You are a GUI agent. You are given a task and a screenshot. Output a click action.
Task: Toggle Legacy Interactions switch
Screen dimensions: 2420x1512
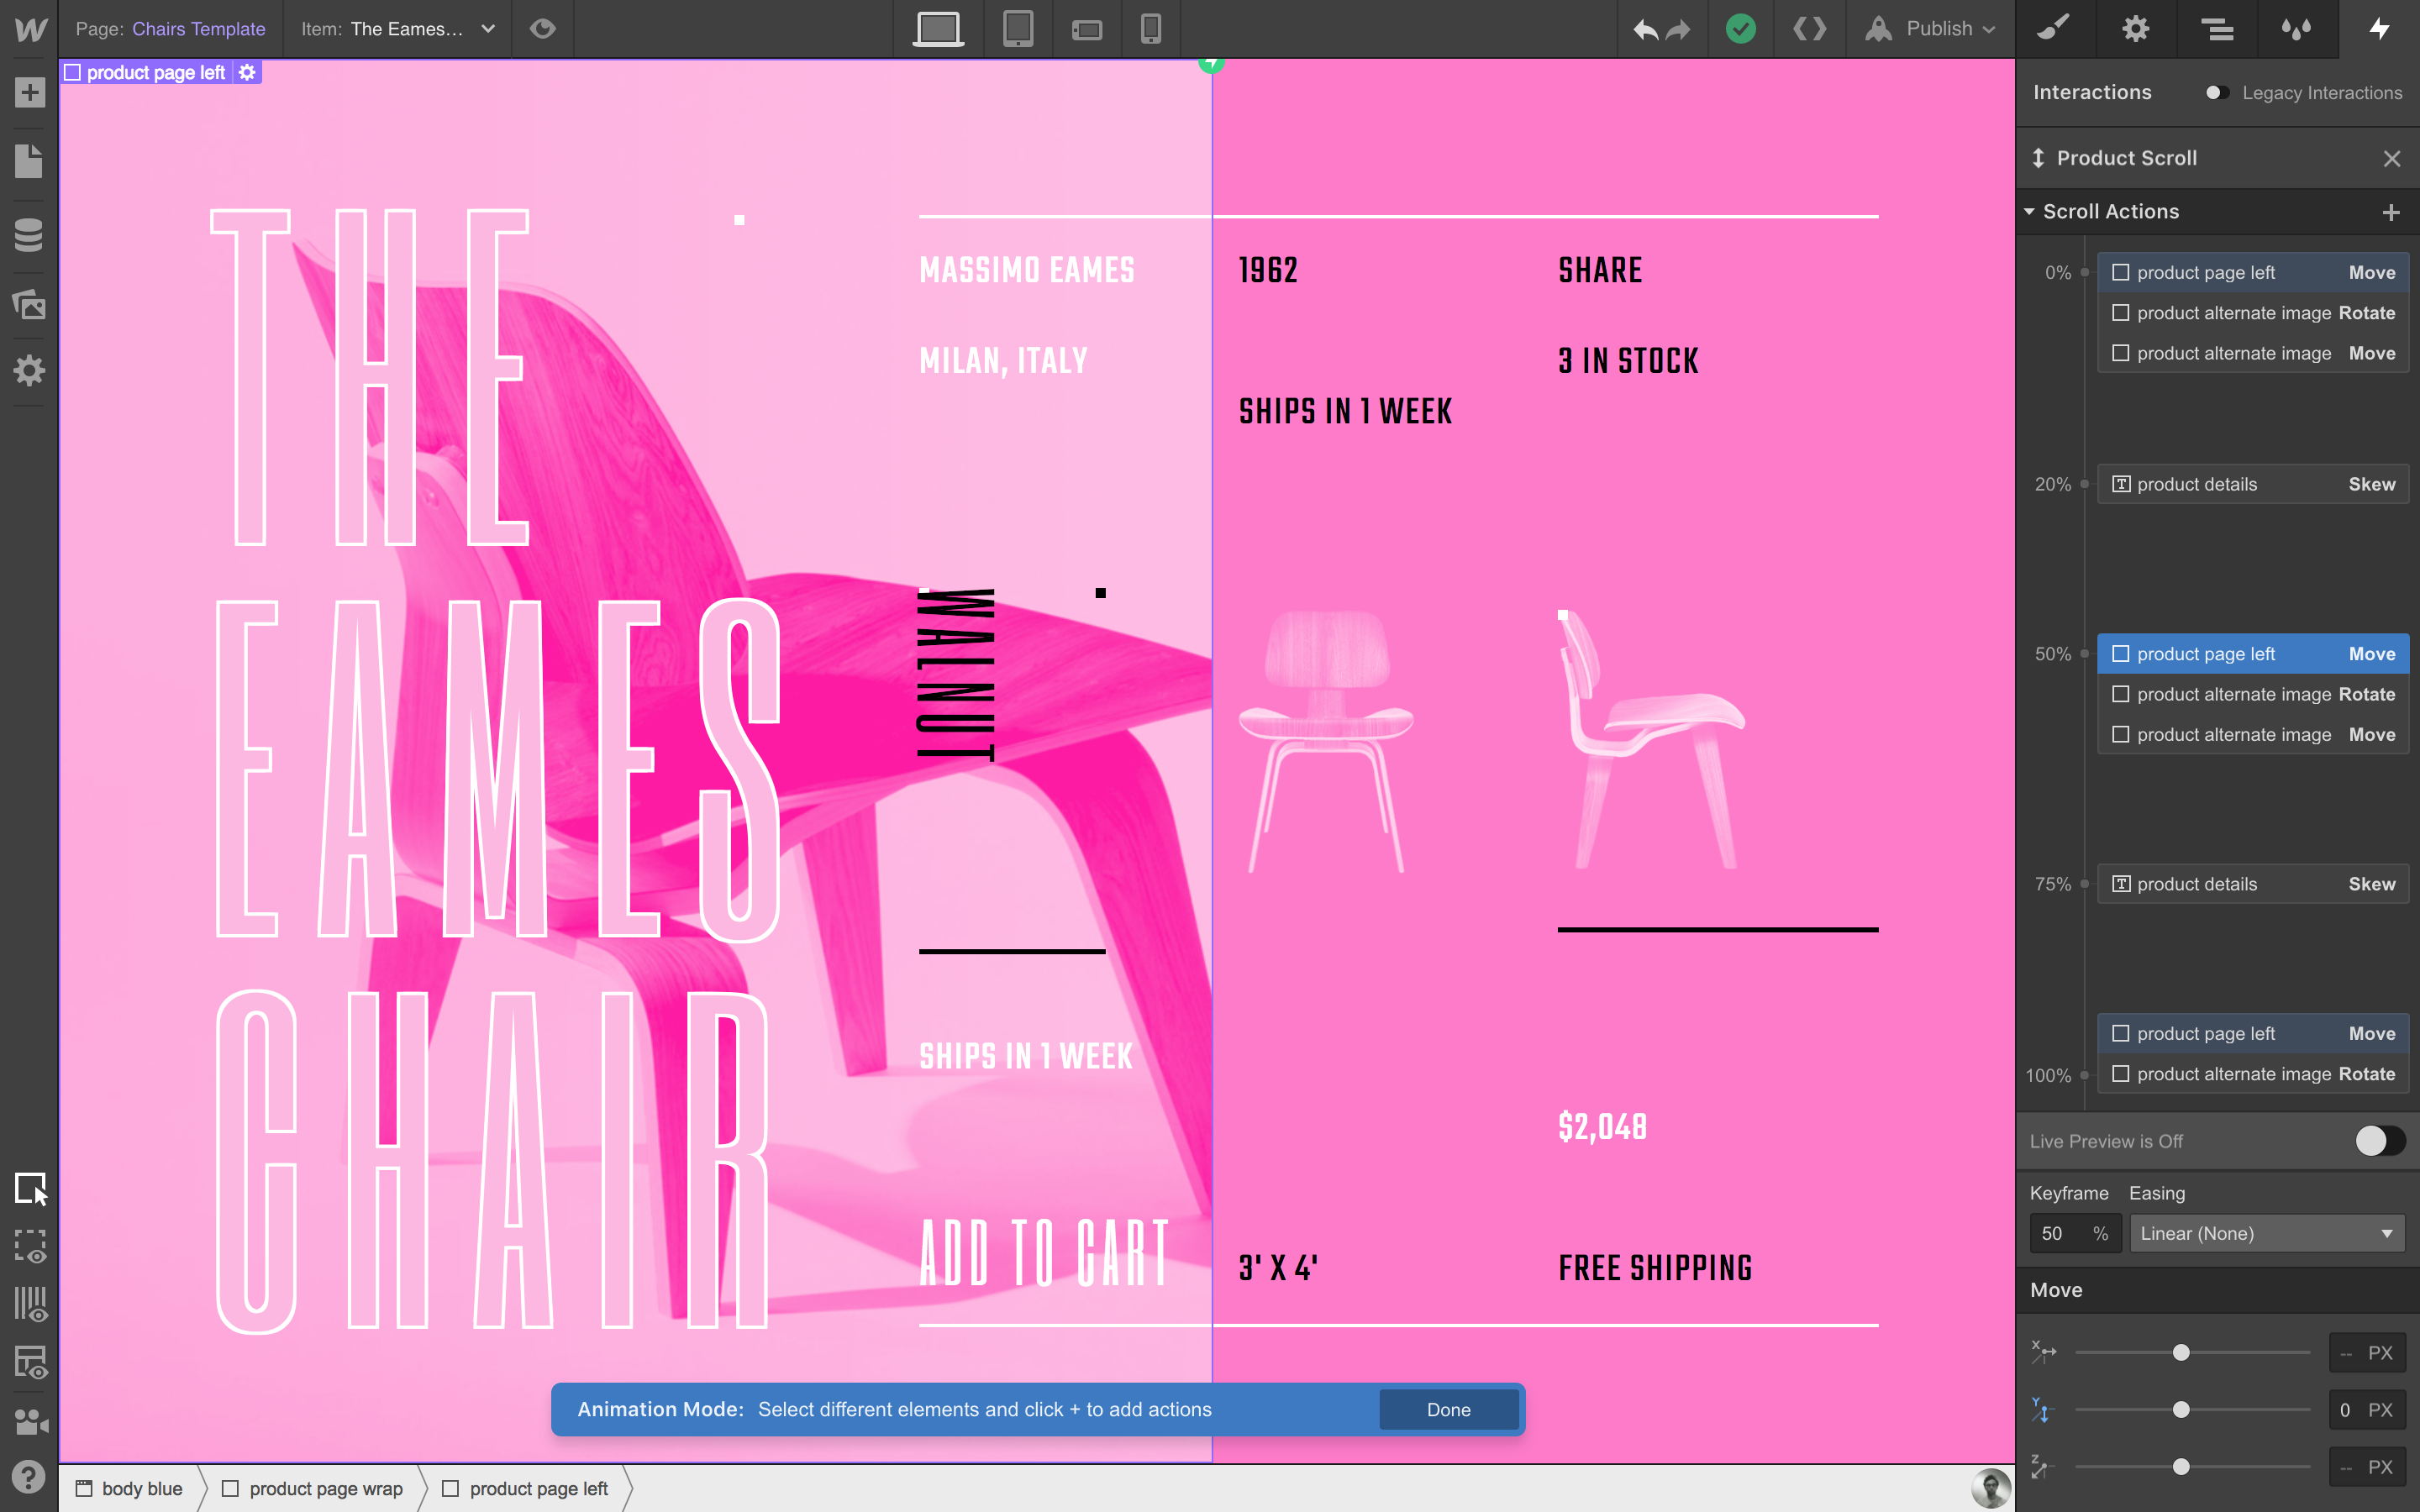(x=2217, y=93)
